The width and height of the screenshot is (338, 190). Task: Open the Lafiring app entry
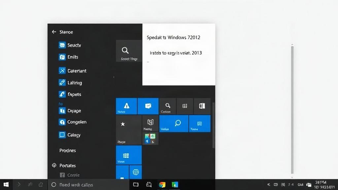tap(70, 82)
